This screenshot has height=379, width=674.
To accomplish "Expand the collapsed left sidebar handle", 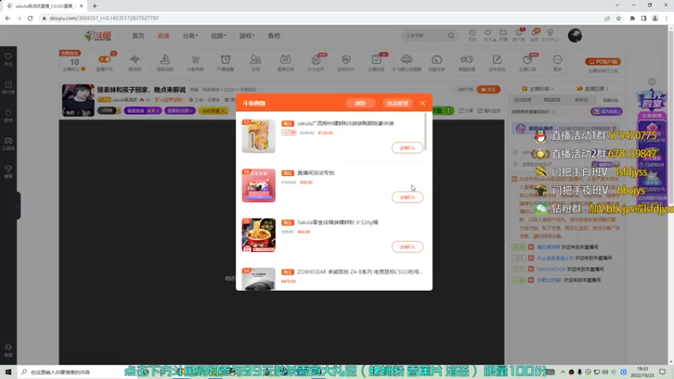I will click(x=18, y=206).
